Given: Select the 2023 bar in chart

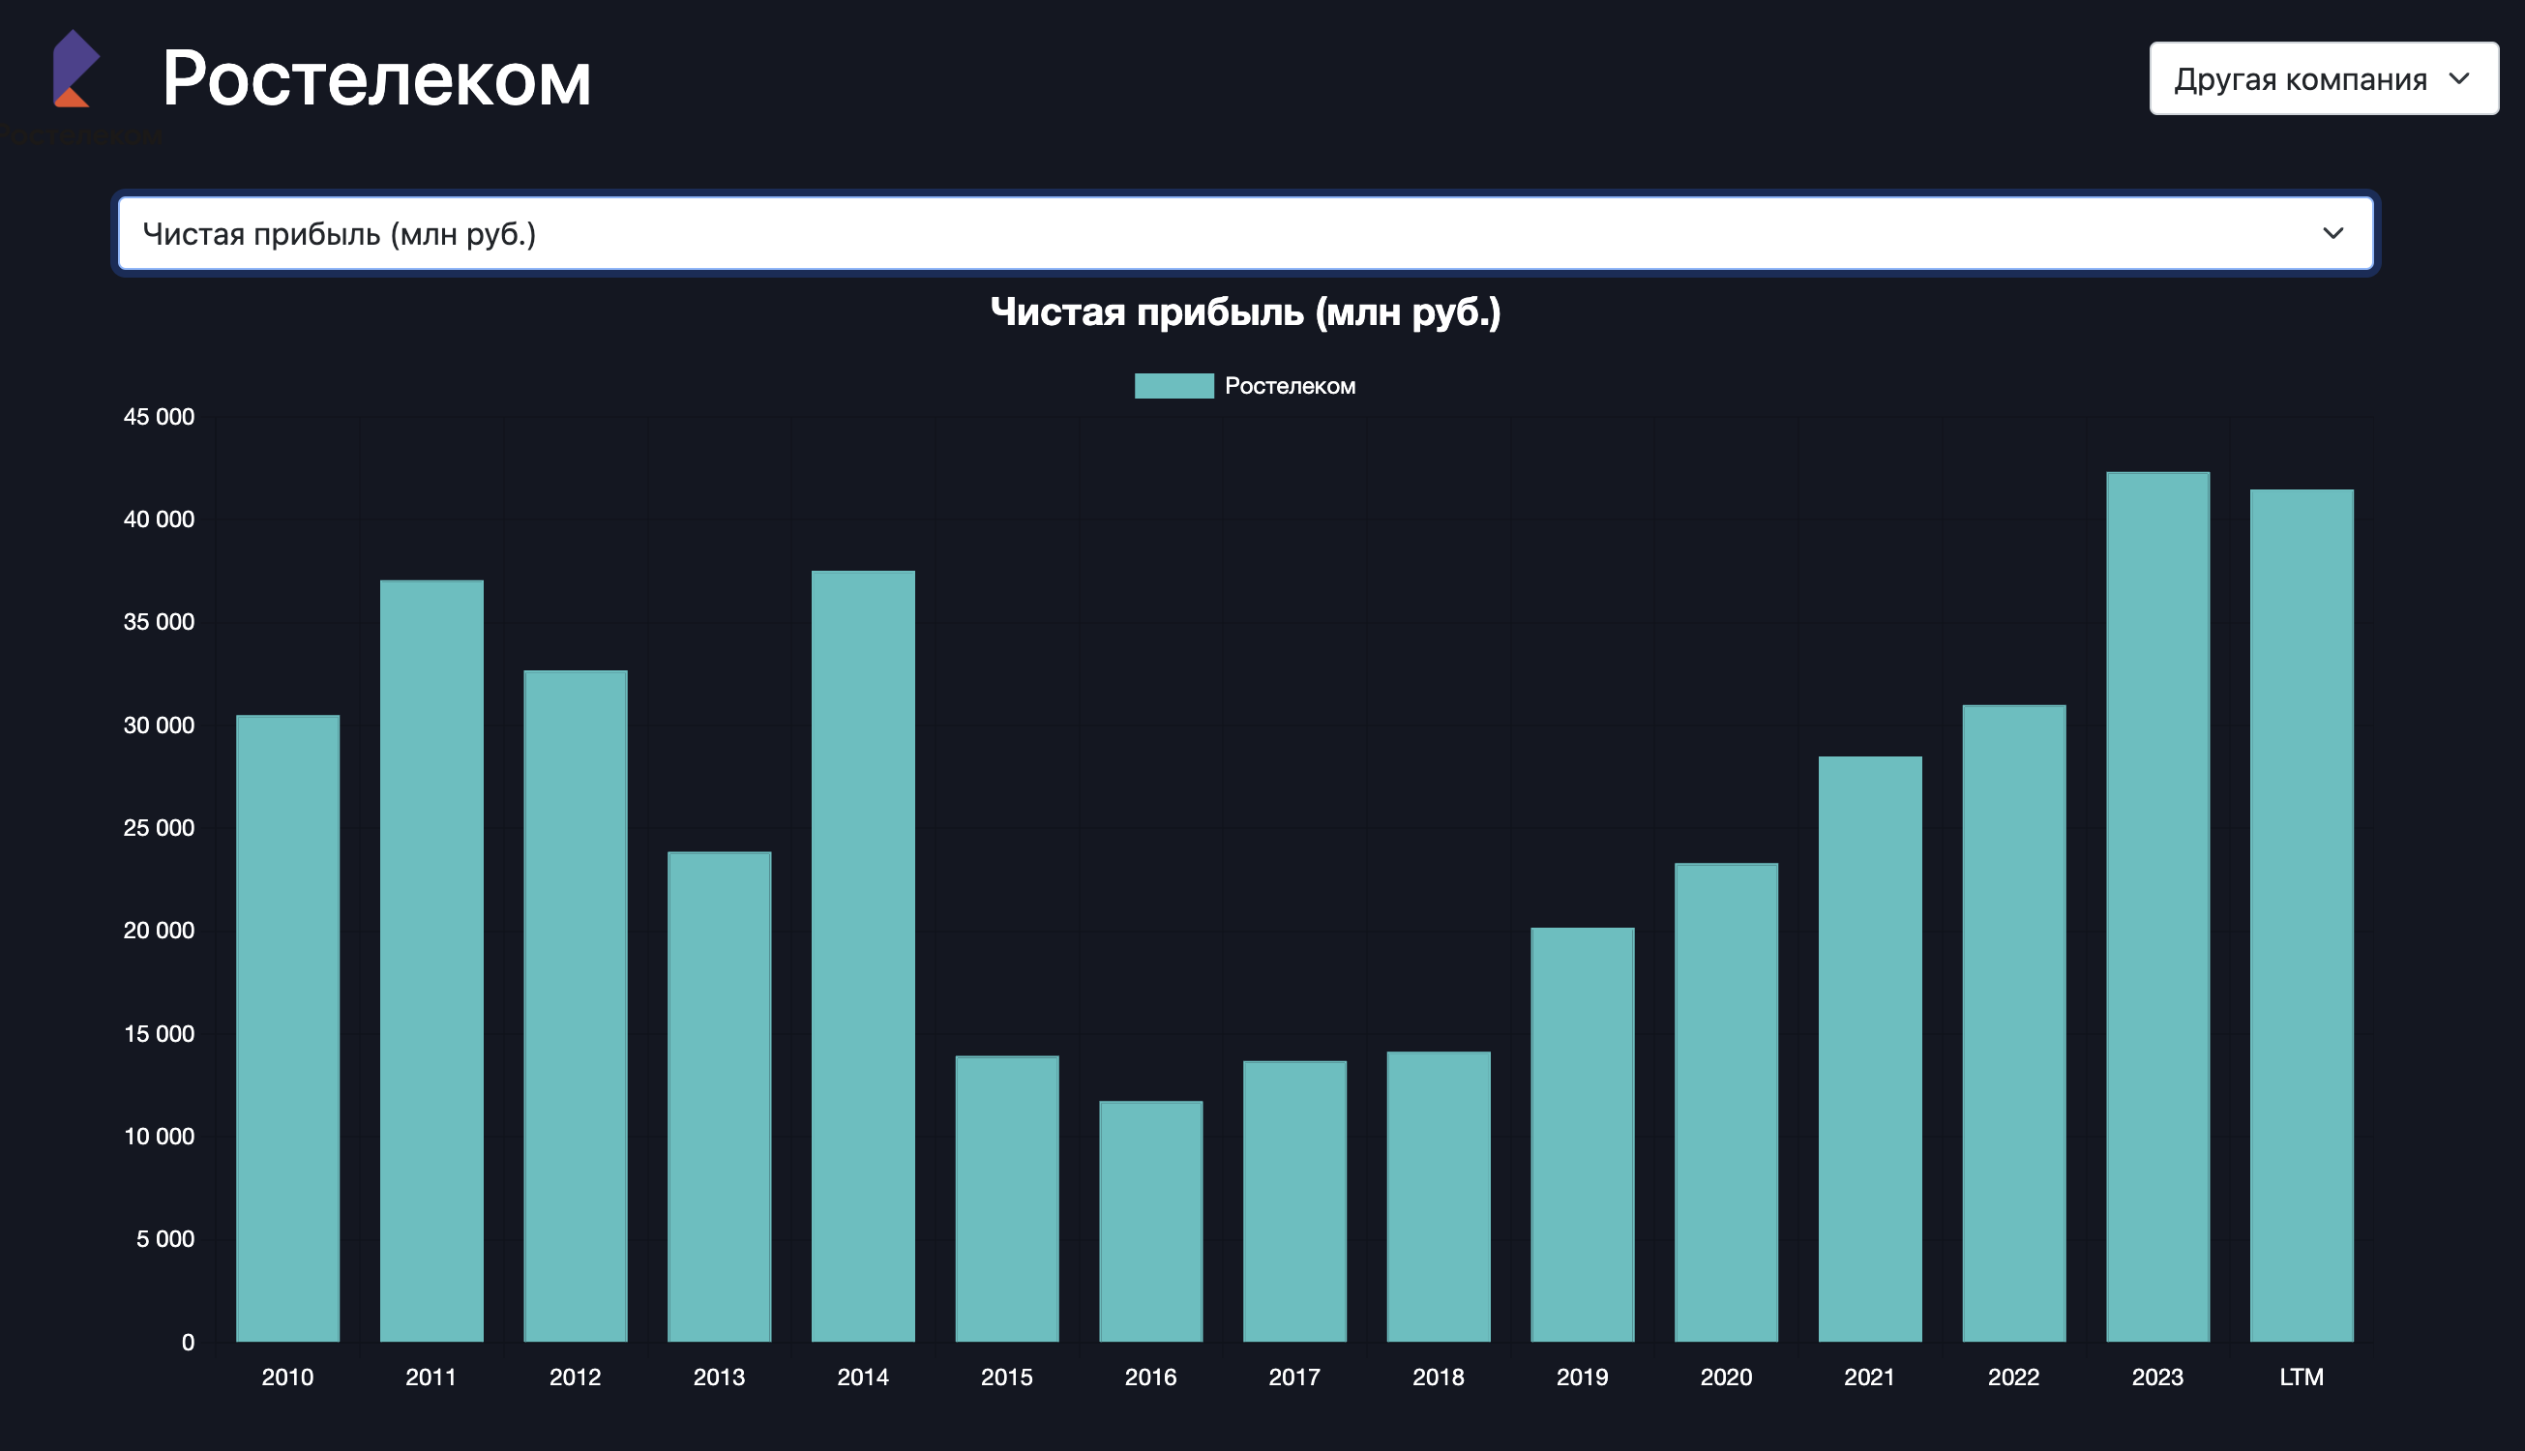Looking at the screenshot, I should tap(2157, 905).
